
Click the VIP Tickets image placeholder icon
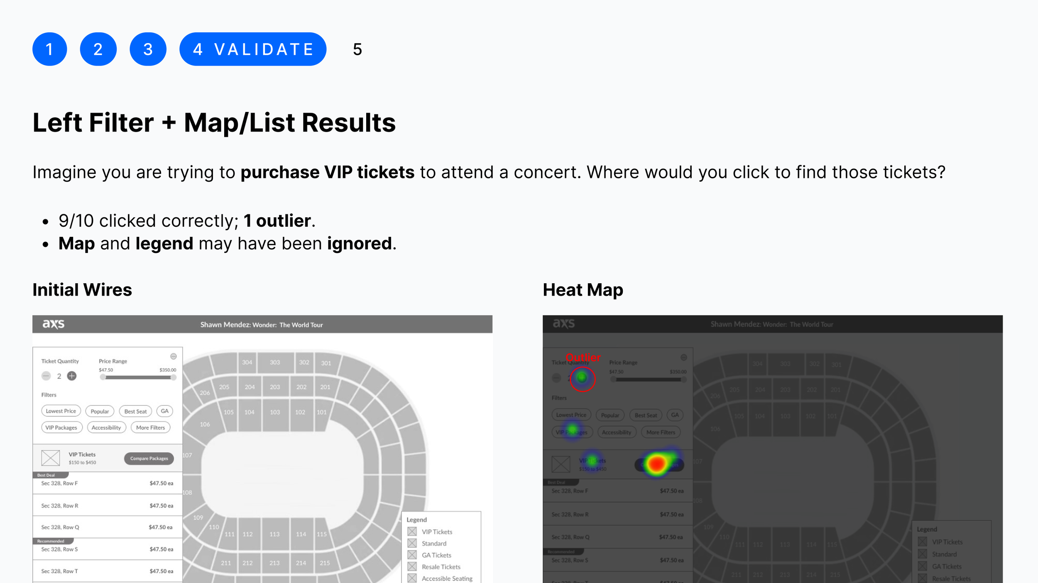[51, 458]
